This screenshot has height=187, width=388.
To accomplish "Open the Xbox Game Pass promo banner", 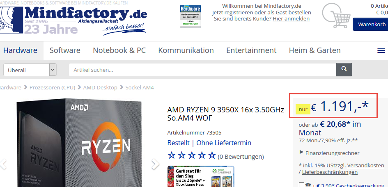I will [x=201, y=176].
